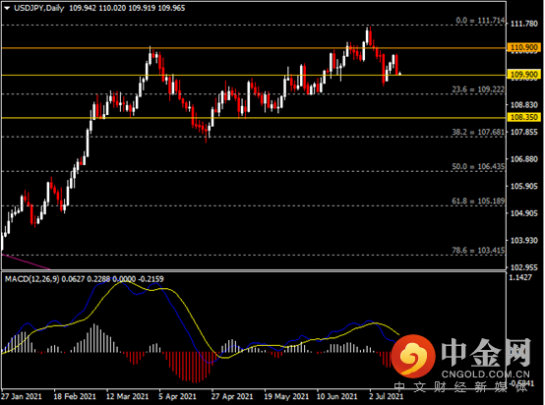Viewport: 545px width, 405px height.
Task: Click the 50.0 = 106.435 Fibonacci label
Action: tap(478, 166)
